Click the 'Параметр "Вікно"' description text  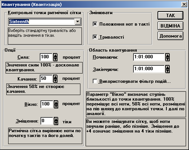(x=136, y=104)
